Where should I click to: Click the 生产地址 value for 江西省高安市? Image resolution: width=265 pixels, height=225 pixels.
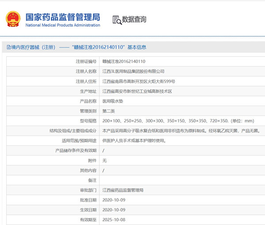137,91
